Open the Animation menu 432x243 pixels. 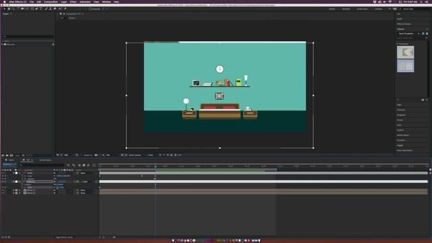pos(85,1)
